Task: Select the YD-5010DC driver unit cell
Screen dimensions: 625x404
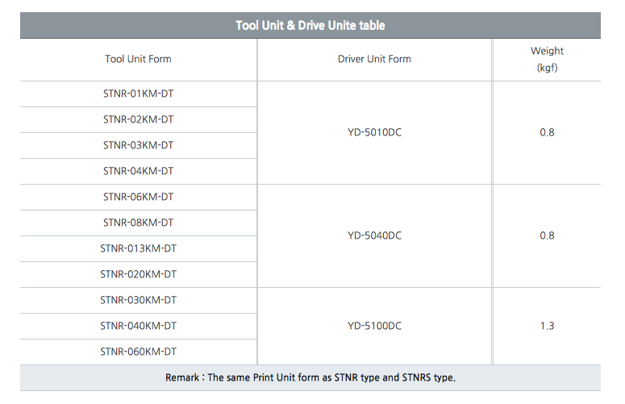Action: (x=374, y=132)
